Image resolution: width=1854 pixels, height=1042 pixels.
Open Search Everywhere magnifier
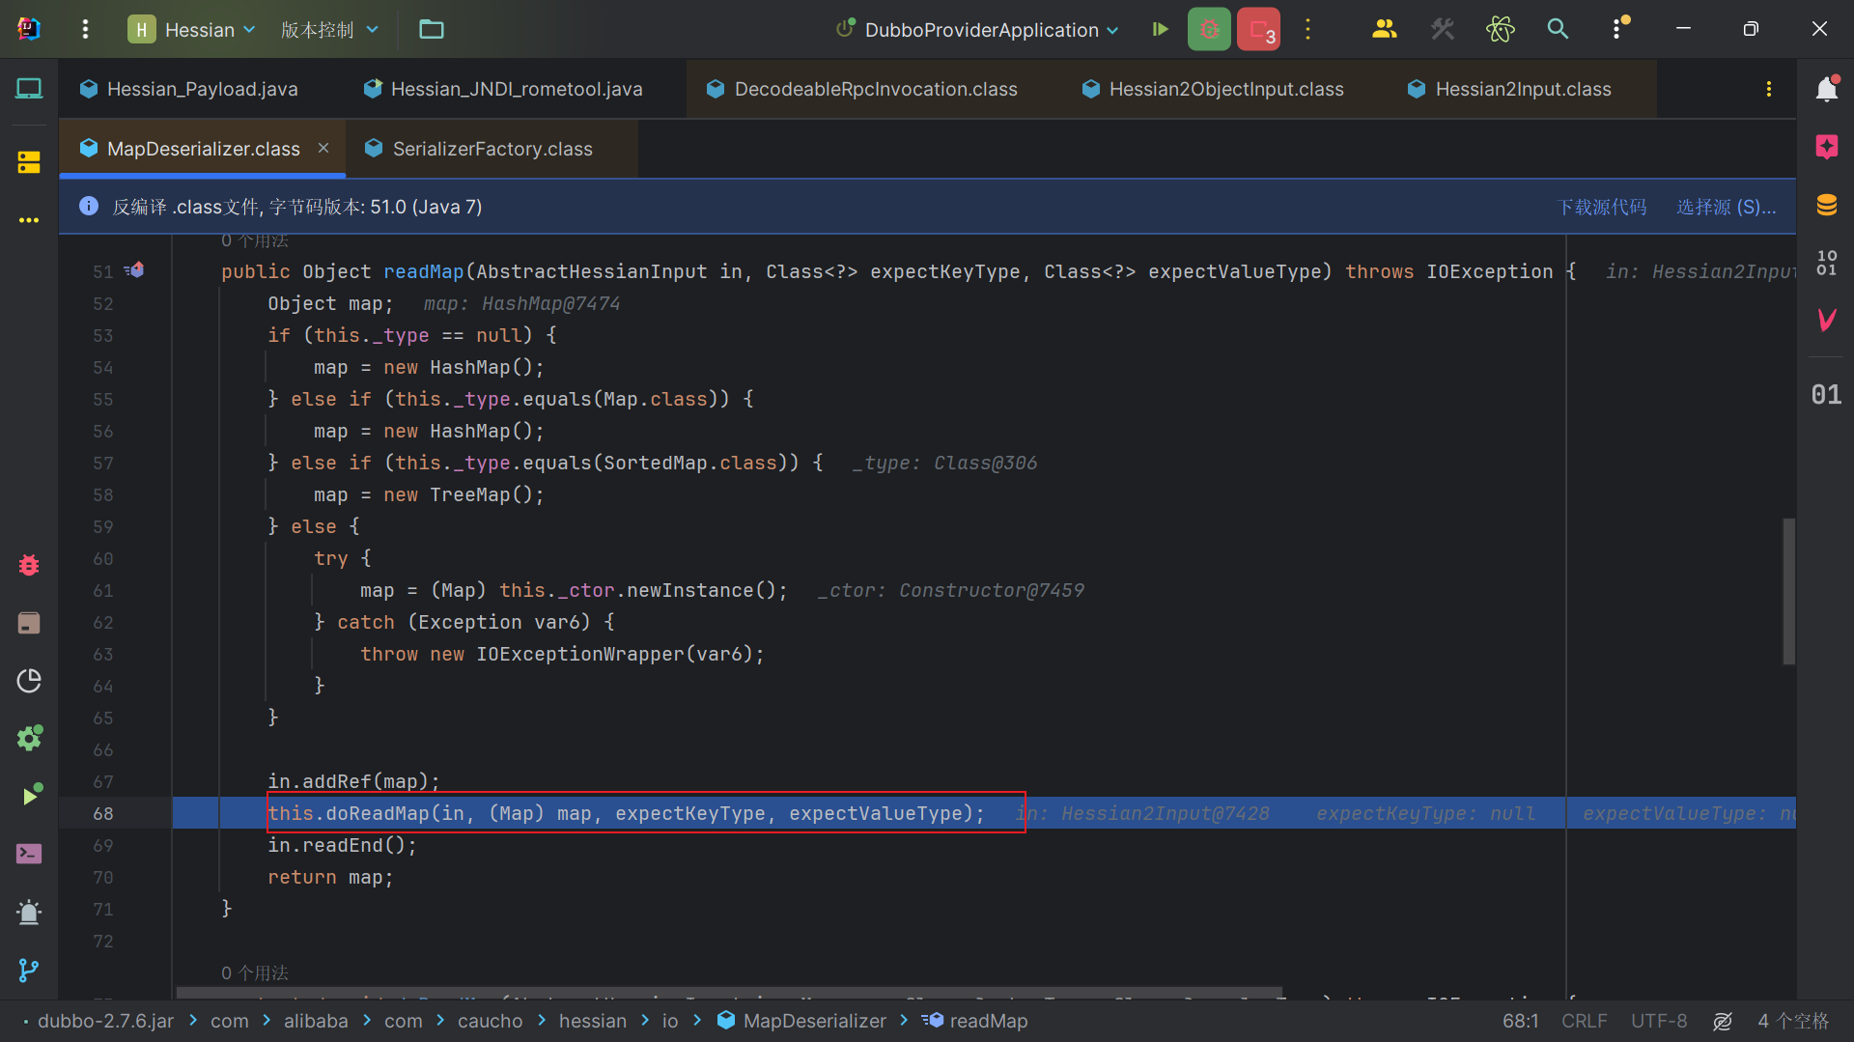[1558, 29]
